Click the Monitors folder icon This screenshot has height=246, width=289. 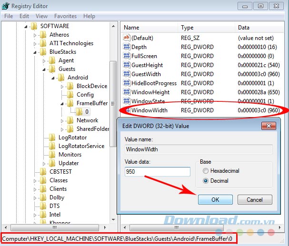click(x=52, y=155)
